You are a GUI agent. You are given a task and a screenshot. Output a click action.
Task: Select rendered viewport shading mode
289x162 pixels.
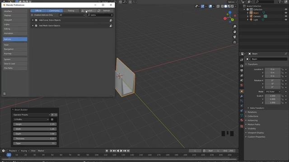click(232, 6)
